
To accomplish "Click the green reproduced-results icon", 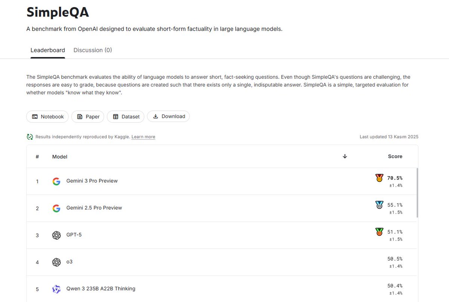I will pyautogui.click(x=30, y=137).
